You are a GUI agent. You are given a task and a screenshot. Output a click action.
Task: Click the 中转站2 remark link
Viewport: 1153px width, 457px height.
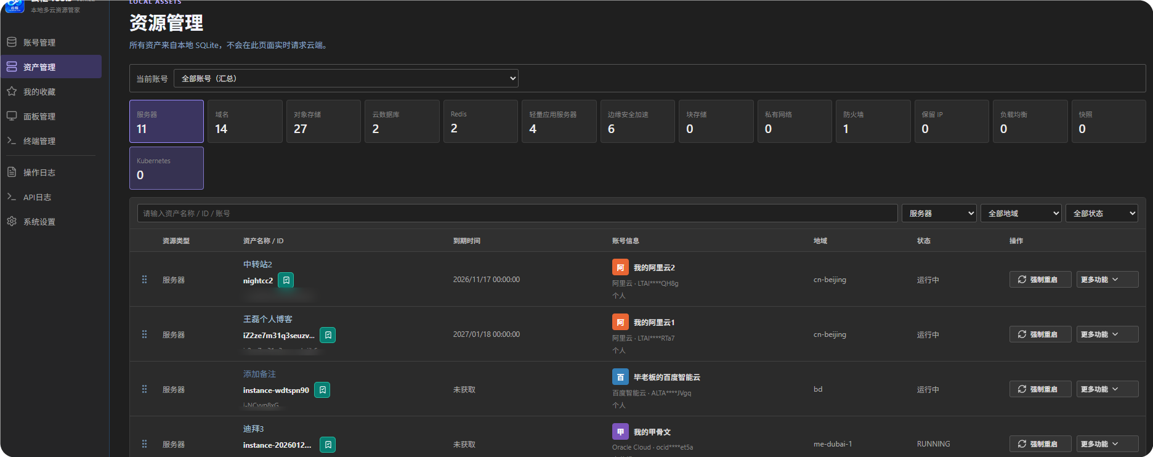click(x=257, y=264)
